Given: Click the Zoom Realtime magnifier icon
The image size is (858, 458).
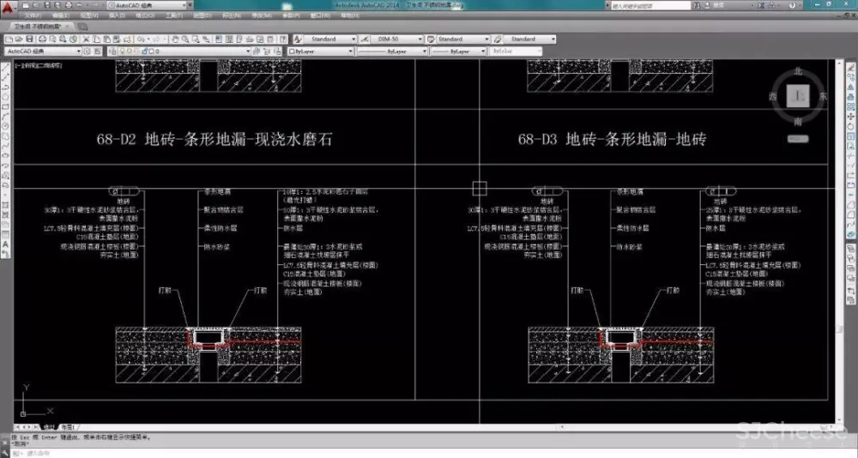Looking at the screenshot, I should click(185, 39).
